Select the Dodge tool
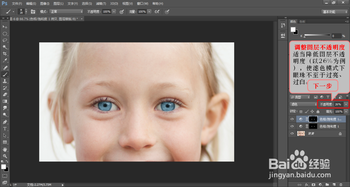The width and height of the screenshot is (350, 187). [5, 115]
